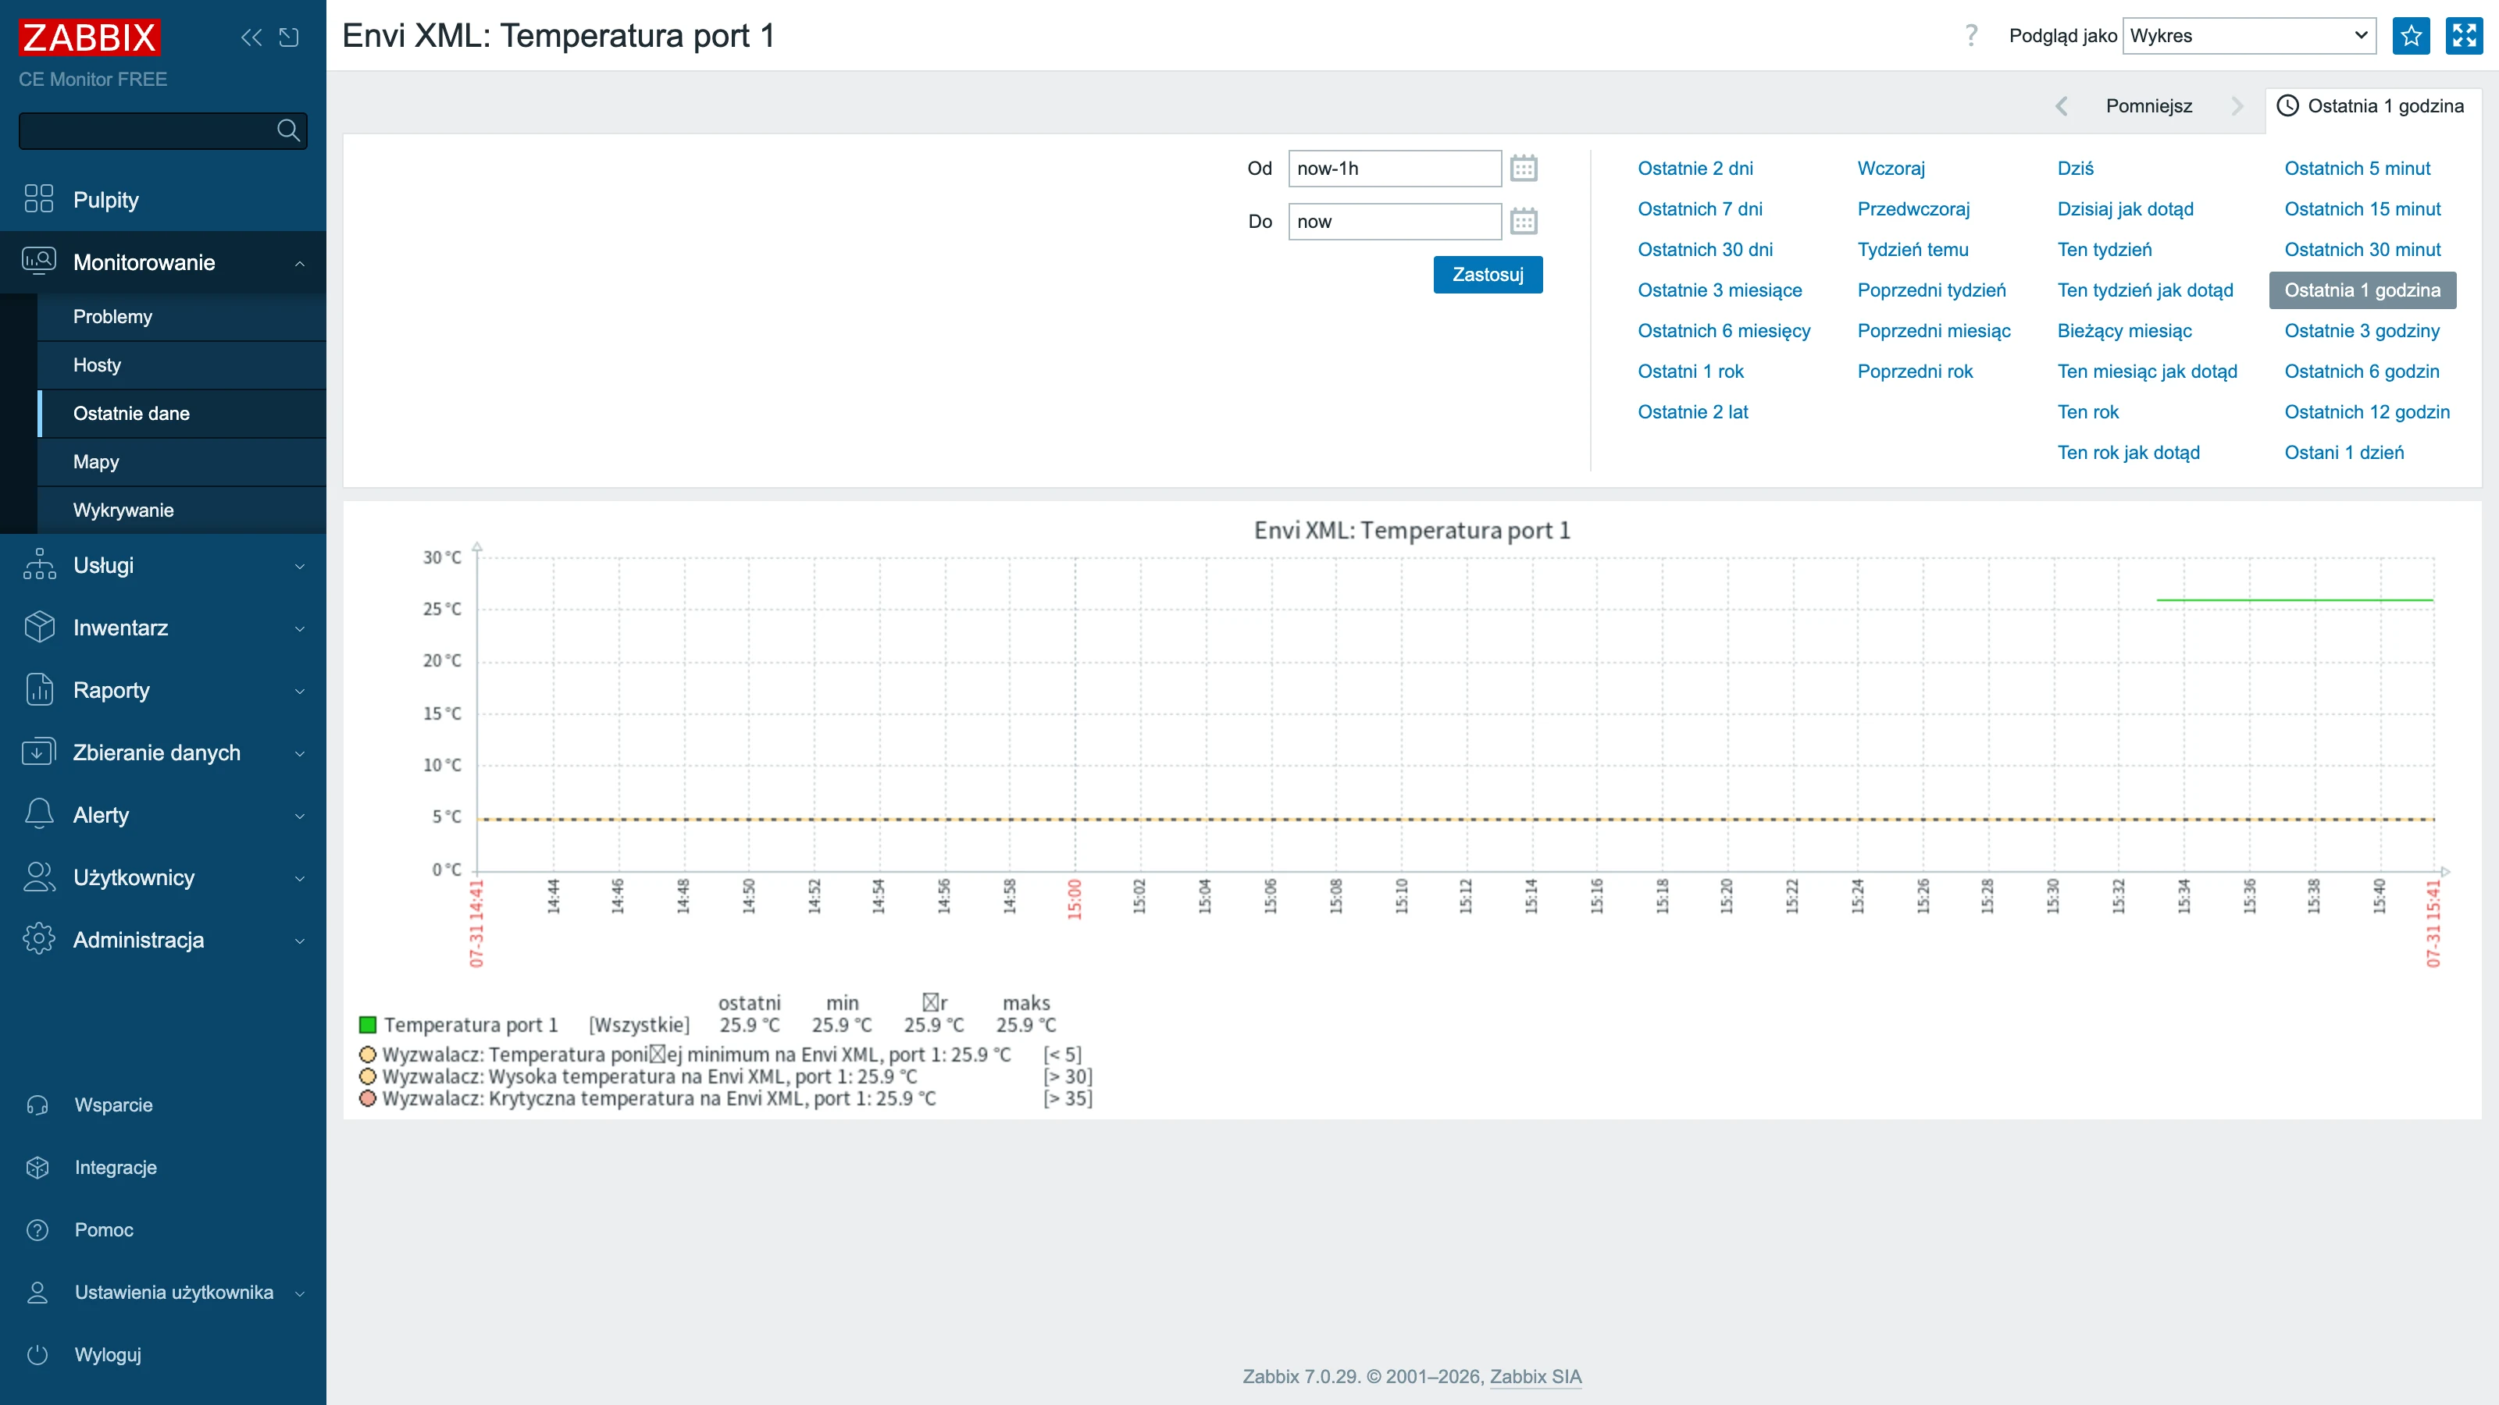Click the Integracje box icon
The image size is (2499, 1405).
[x=37, y=1168]
